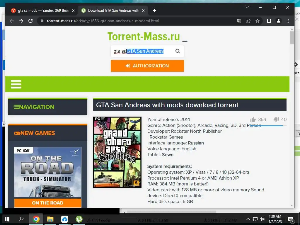The image size is (300, 225).
Task: Click the AUTHORIZATION button
Action: click(147, 66)
